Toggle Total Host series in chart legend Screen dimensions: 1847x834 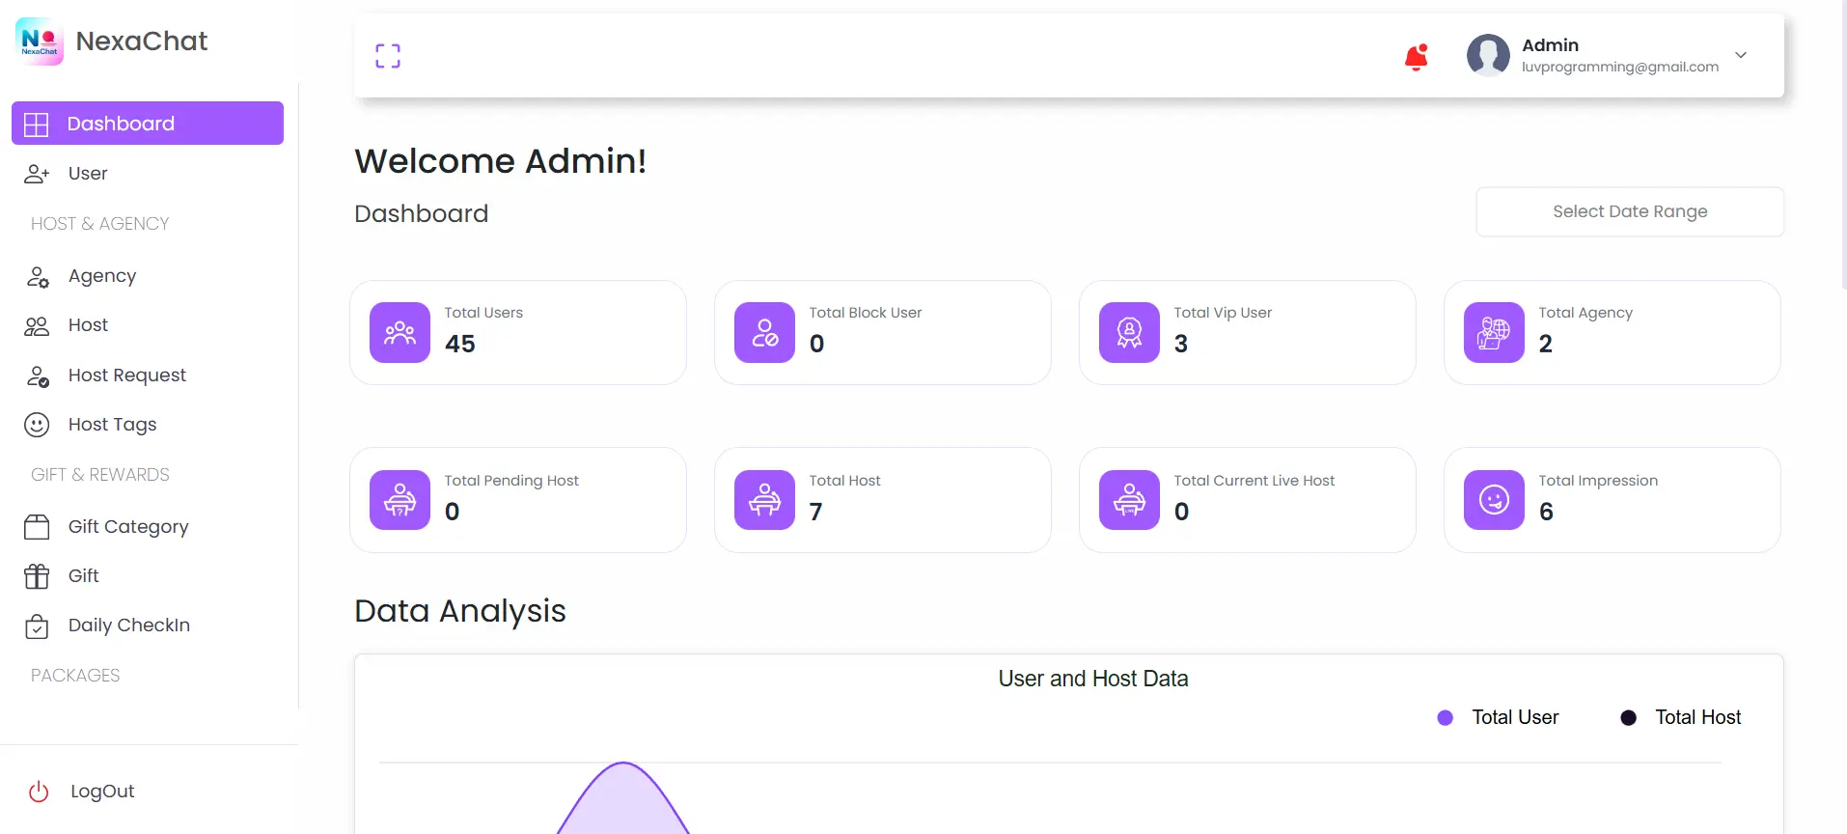pos(1684,717)
